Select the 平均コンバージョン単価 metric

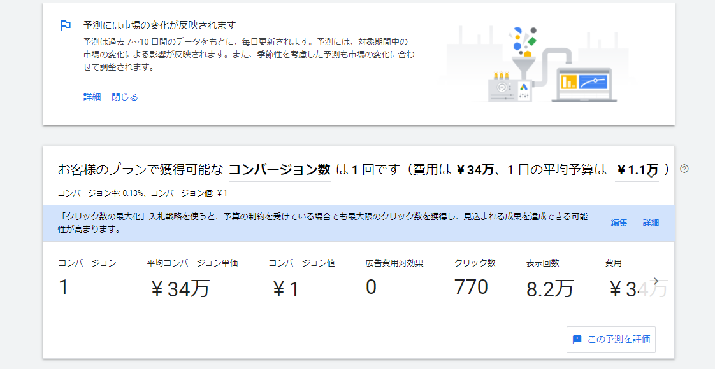(x=192, y=278)
